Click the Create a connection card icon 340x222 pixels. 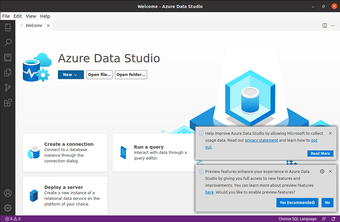[x=34, y=152]
